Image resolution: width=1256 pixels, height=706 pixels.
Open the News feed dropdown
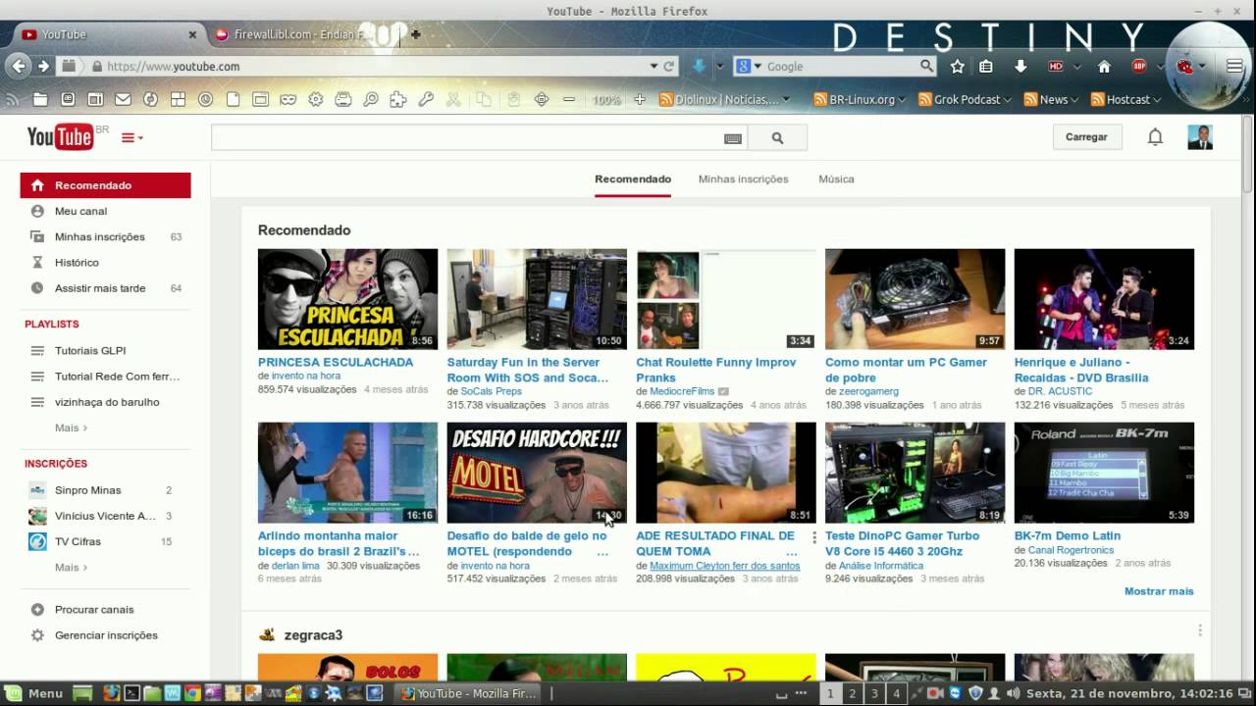coord(1051,99)
